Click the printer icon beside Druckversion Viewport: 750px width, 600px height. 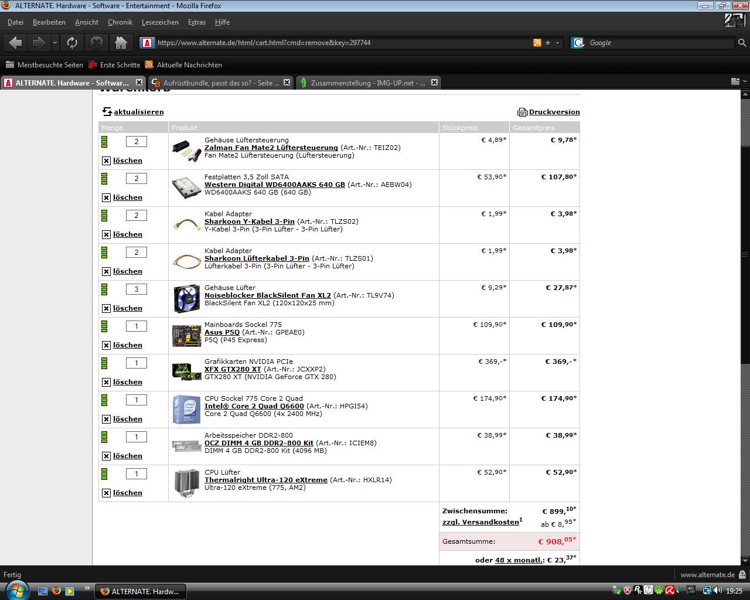tap(522, 112)
